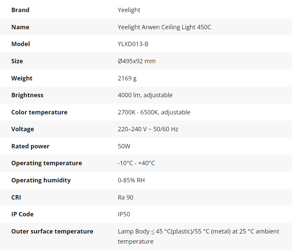Screen dimensions: 293x251
Task: Select the IP50 code value
Action: (124, 214)
